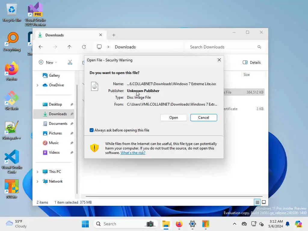Select the file row showing 384,512 KB
308x231 pixels.
tap(244, 92)
